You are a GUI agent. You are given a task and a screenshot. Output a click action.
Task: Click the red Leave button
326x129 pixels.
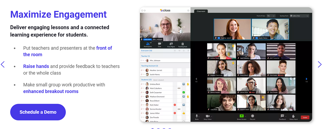[305, 117]
